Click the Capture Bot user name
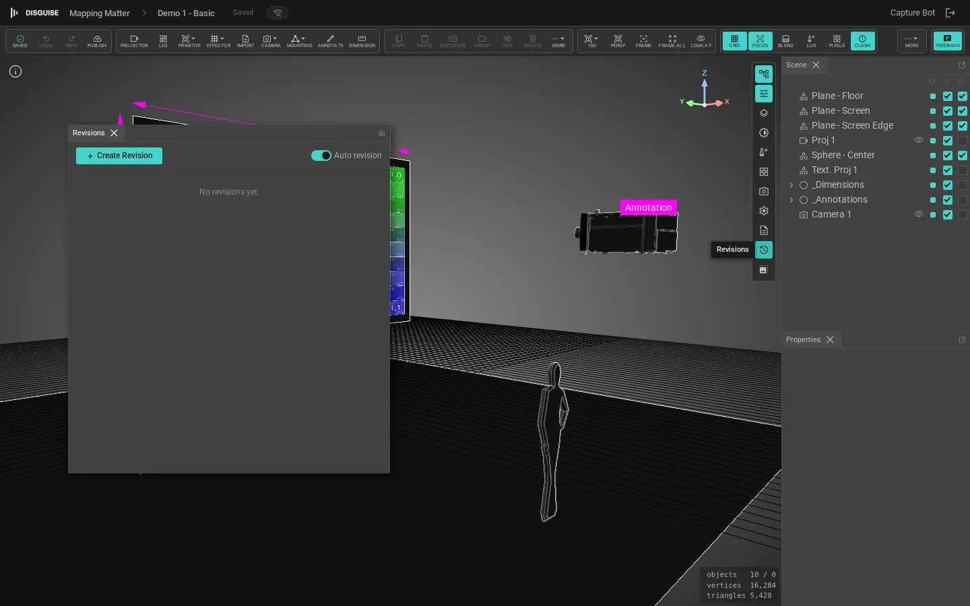This screenshot has height=606, width=970. (x=912, y=13)
